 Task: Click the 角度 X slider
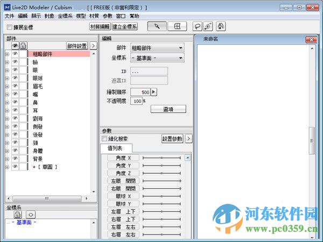161,158
